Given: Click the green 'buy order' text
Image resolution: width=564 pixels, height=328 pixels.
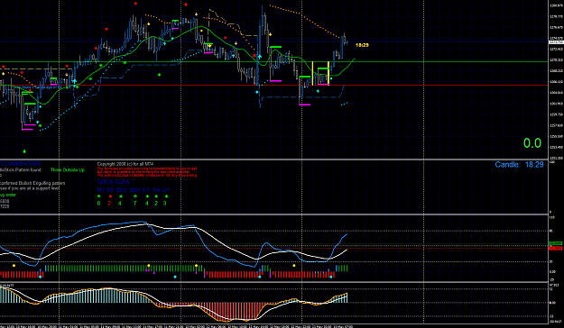Looking at the screenshot, I should (x=7, y=195).
